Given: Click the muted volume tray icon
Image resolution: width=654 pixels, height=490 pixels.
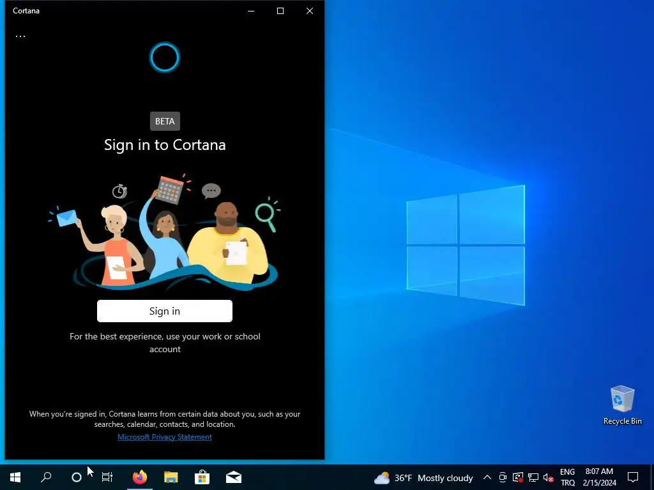Looking at the screenshot, I should coord(548,477).
